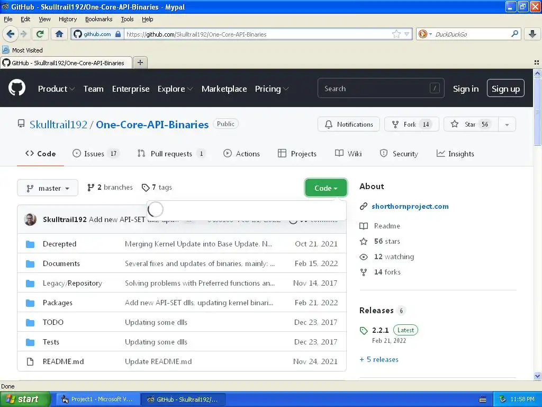The image size is (542, 407).
Task: Click the Decrepted folder icon
Action: pyautogui.click(x=30, y=244)
